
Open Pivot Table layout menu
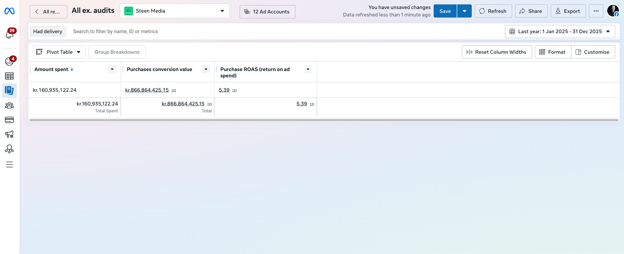point(59,52)
